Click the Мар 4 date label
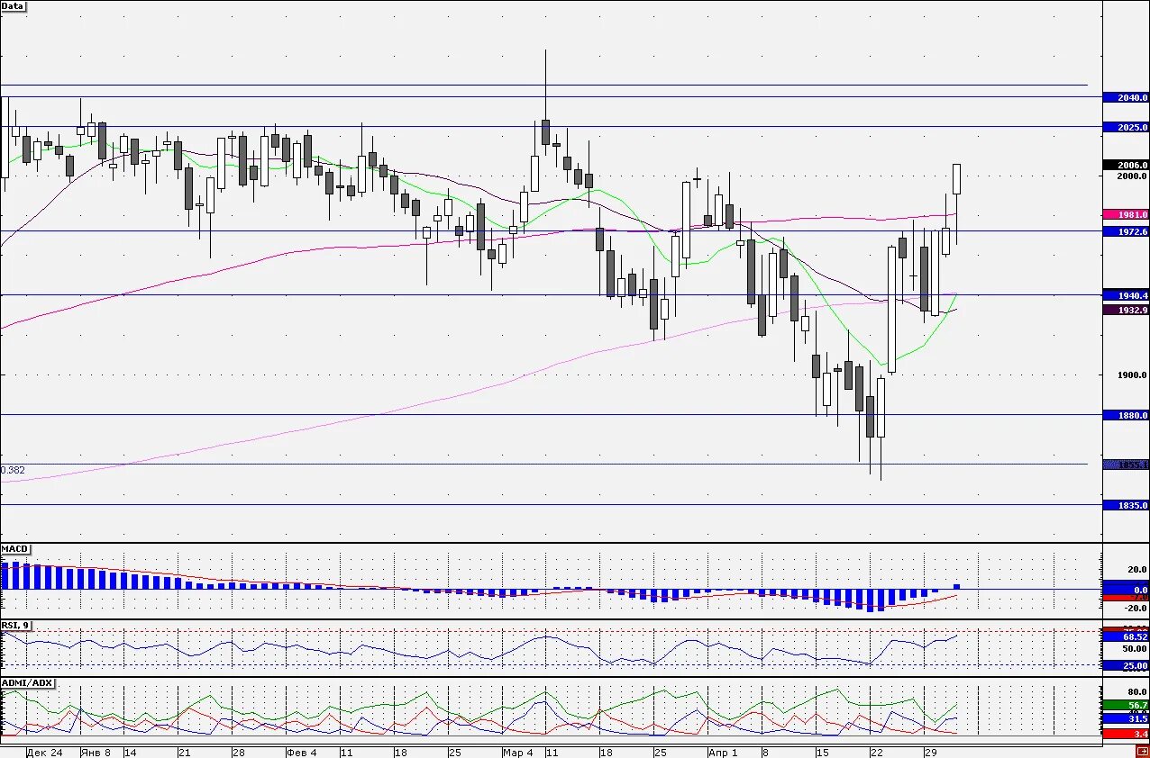 coord(518,752)
